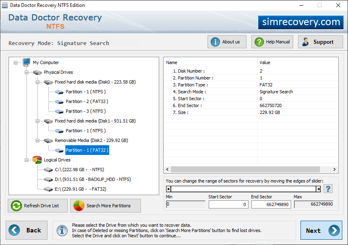Collapse the Removable Media Disk2 node
This screenshot has width=348, height=245.
[x=37, y=141]
